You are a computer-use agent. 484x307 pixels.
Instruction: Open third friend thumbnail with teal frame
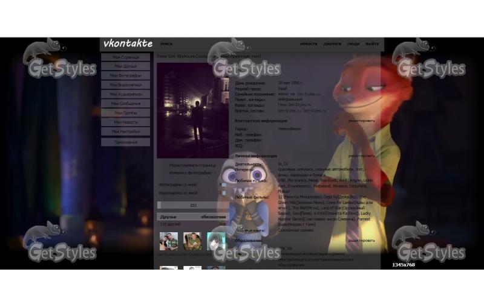216,241
